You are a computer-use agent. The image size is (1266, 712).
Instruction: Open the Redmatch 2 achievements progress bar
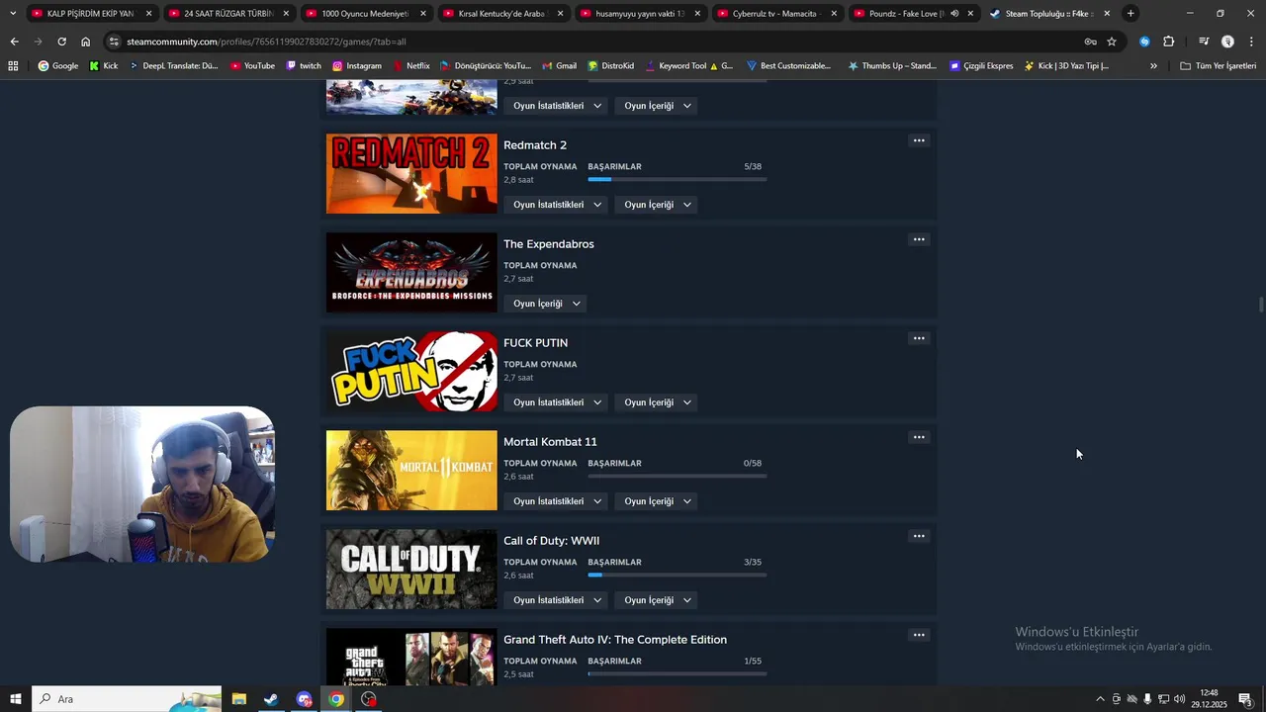click(677, 179)
